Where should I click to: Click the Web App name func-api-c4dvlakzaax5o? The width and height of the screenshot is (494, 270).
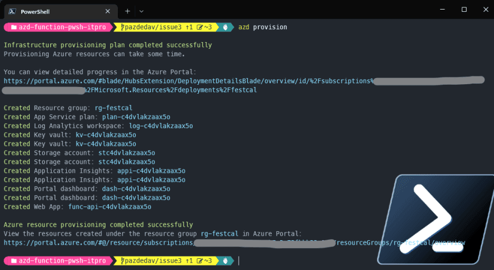pyautogui.click(x=109, y=207)
